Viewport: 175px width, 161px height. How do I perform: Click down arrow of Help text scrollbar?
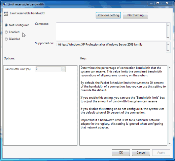coord(170,144)
